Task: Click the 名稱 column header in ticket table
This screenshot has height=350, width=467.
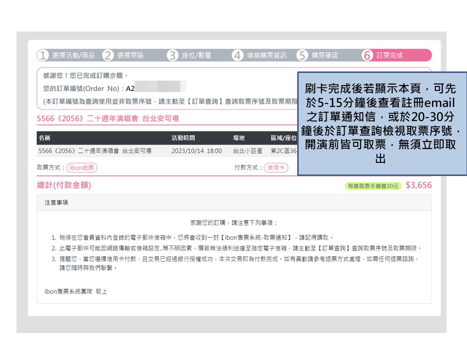Action: (46, 138)
